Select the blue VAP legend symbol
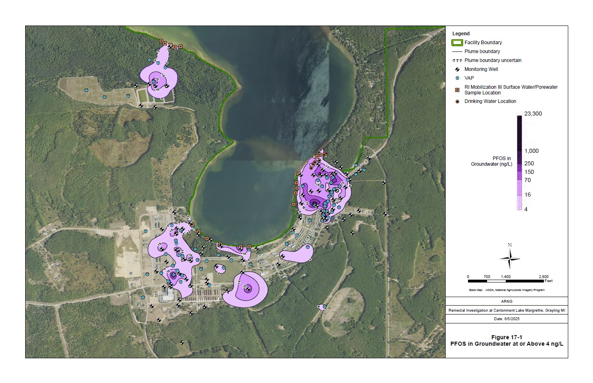 457,78
